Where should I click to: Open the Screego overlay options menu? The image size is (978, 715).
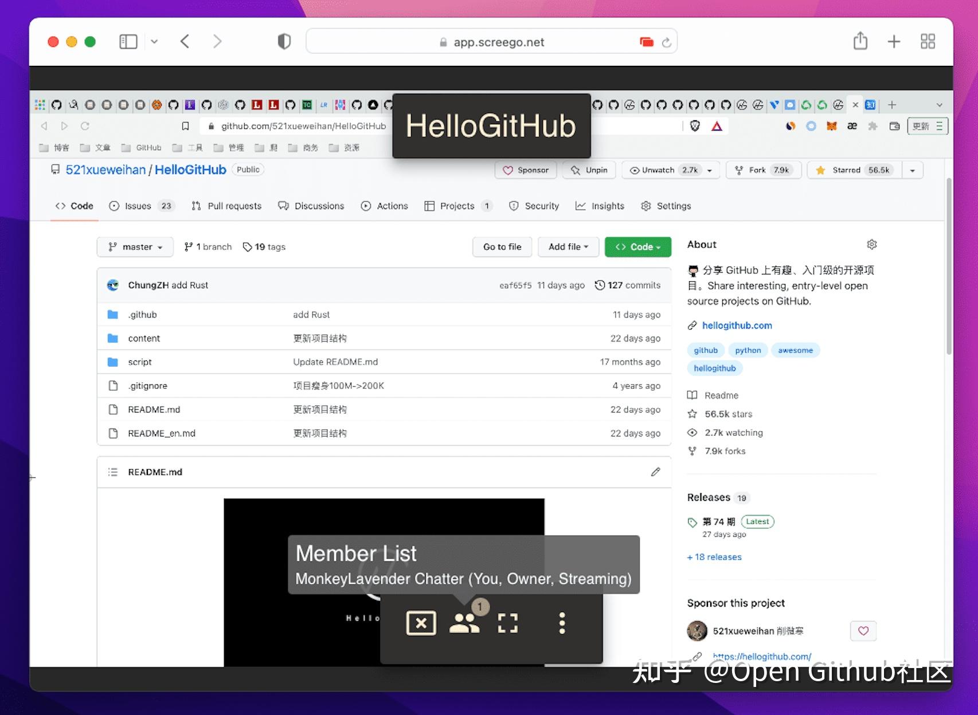[561, 624]
